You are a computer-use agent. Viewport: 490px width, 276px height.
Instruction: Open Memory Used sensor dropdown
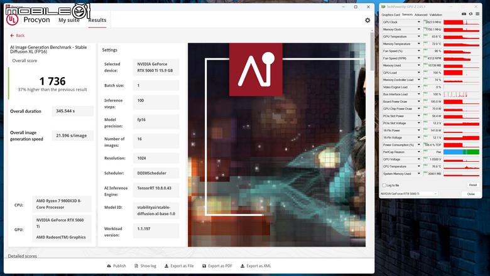[419, 65]
